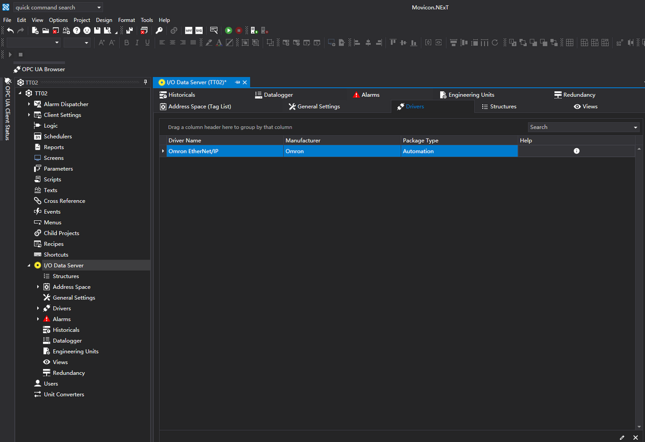This screenshot has height=442, width=645.
Task: Toggle pin on I/O Data Server tab
Action: point(237,82)
